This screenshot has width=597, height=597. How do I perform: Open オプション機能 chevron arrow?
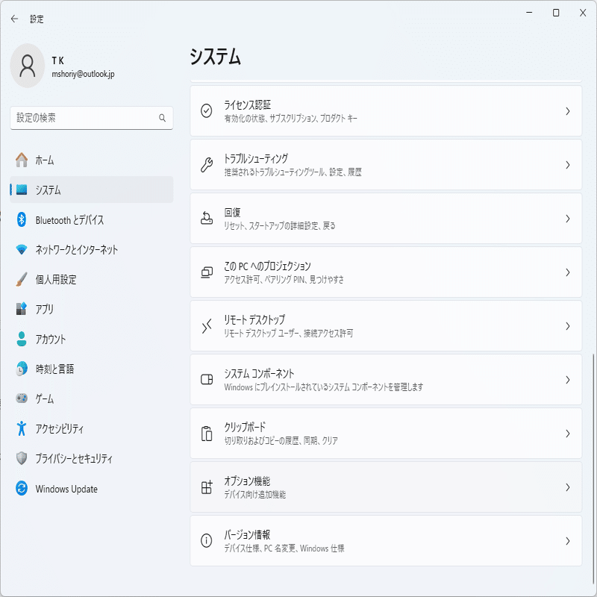pyautogui.click(x=568, y=487)
